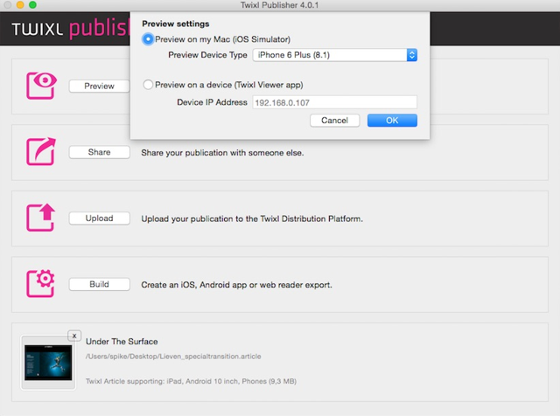
Task: Click the pink Share arrow icon
Action: coord(41,151)
